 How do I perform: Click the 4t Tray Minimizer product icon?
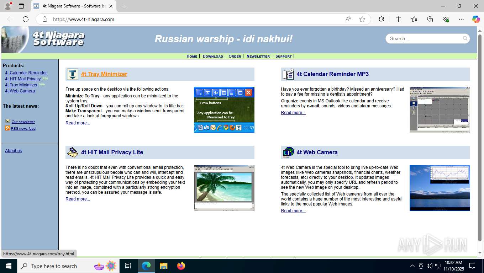point(73,74)
